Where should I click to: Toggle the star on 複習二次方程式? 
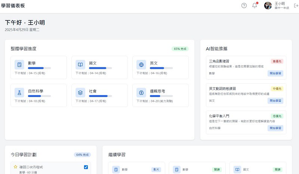[15, 167]
